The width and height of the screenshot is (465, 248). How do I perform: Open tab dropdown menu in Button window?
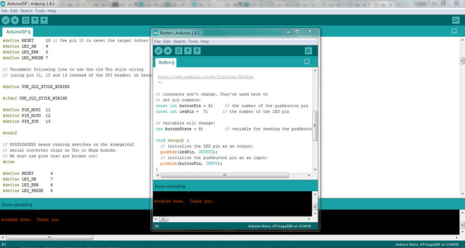307,61
